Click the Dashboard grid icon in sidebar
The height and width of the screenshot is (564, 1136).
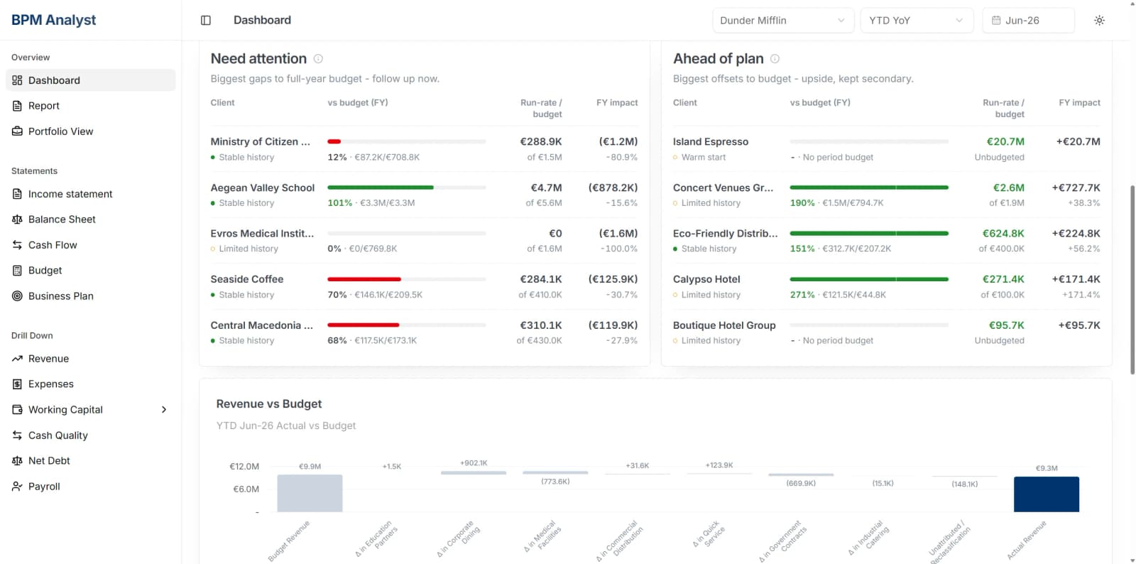click(x=17, y=80)
